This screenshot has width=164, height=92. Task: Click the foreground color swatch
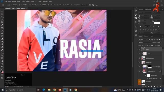pos(1,71)
